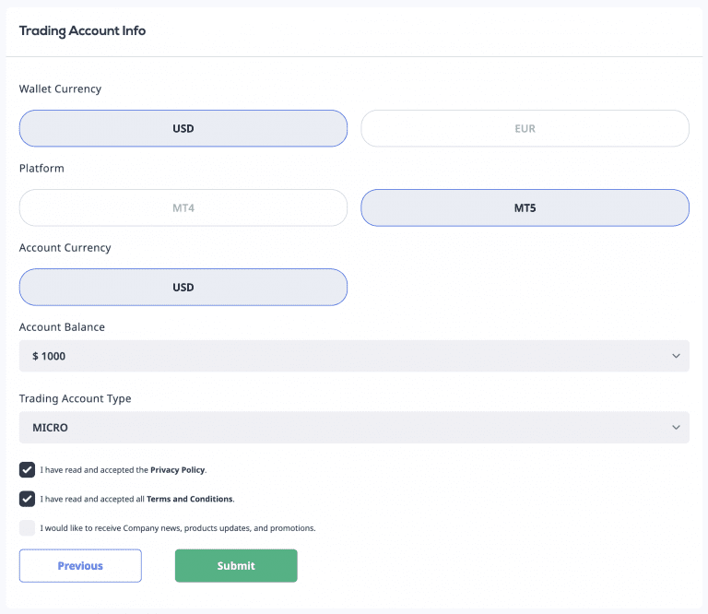Select USD as Wallet Currency
Viewport: 708px width, 614px height.
(x=183, y=128)
